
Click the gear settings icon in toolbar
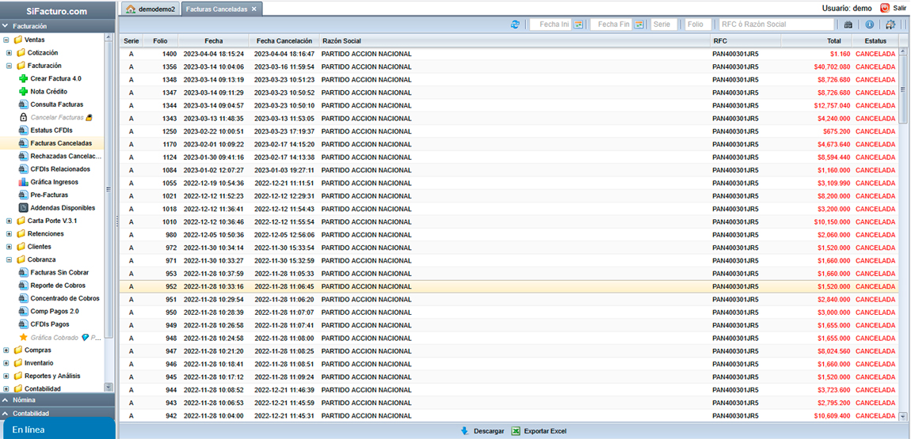890,25
